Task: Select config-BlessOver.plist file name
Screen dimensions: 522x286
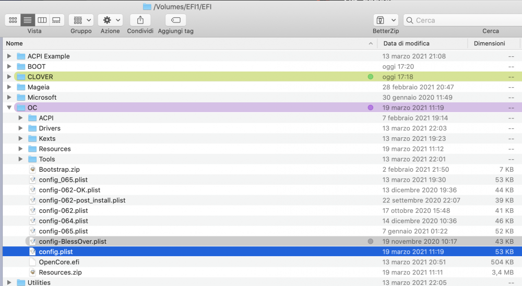Action: point(73,242)
